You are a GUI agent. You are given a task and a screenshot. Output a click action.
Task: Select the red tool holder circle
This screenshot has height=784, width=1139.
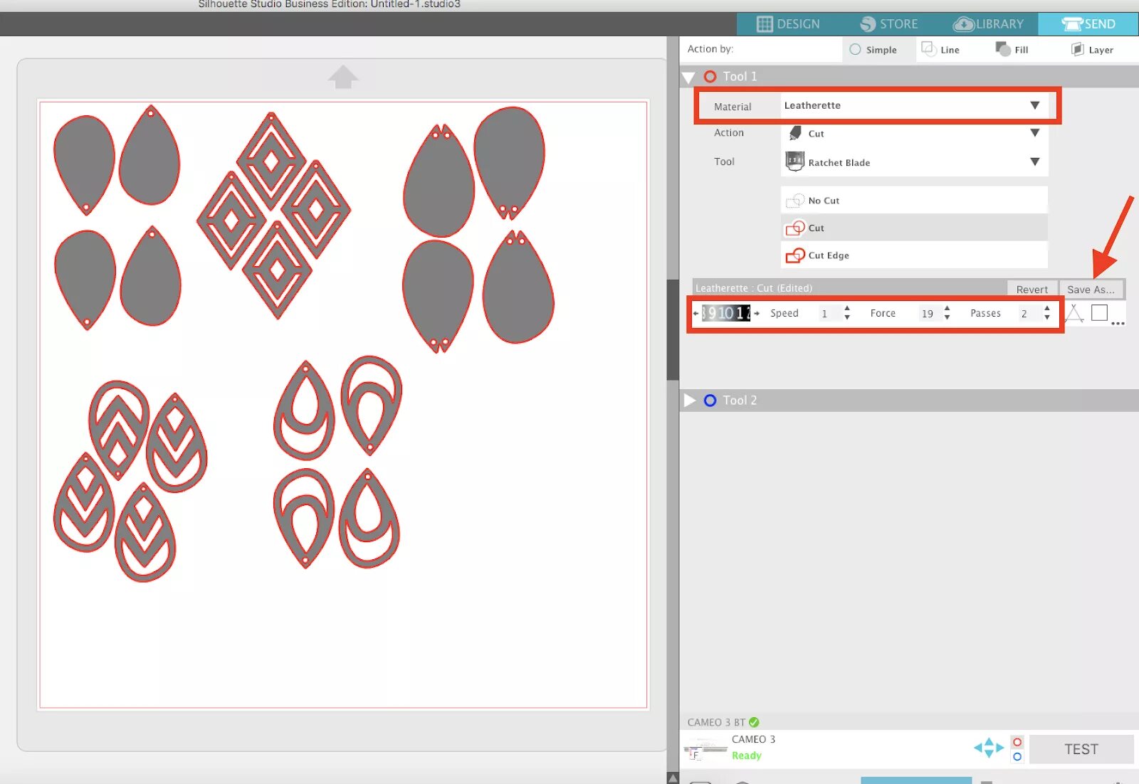(x=1017, y=742)
